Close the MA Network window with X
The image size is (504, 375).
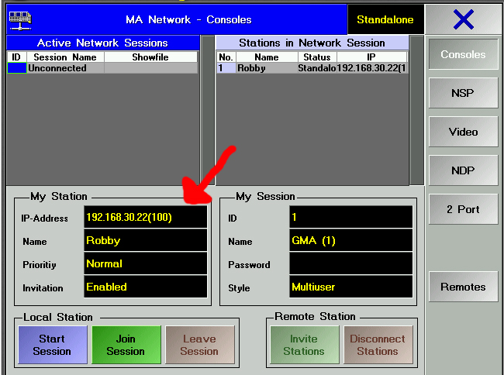tap(463, 19)
